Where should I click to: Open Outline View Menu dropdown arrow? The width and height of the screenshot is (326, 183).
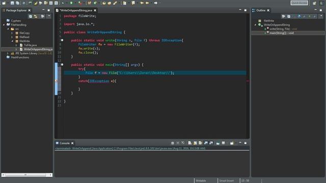click(321, 16)
